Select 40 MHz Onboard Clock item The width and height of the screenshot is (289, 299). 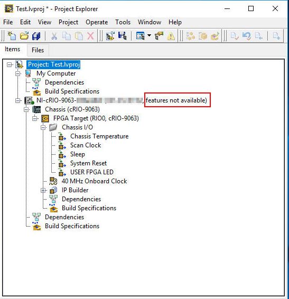click(x=94, y=181)
